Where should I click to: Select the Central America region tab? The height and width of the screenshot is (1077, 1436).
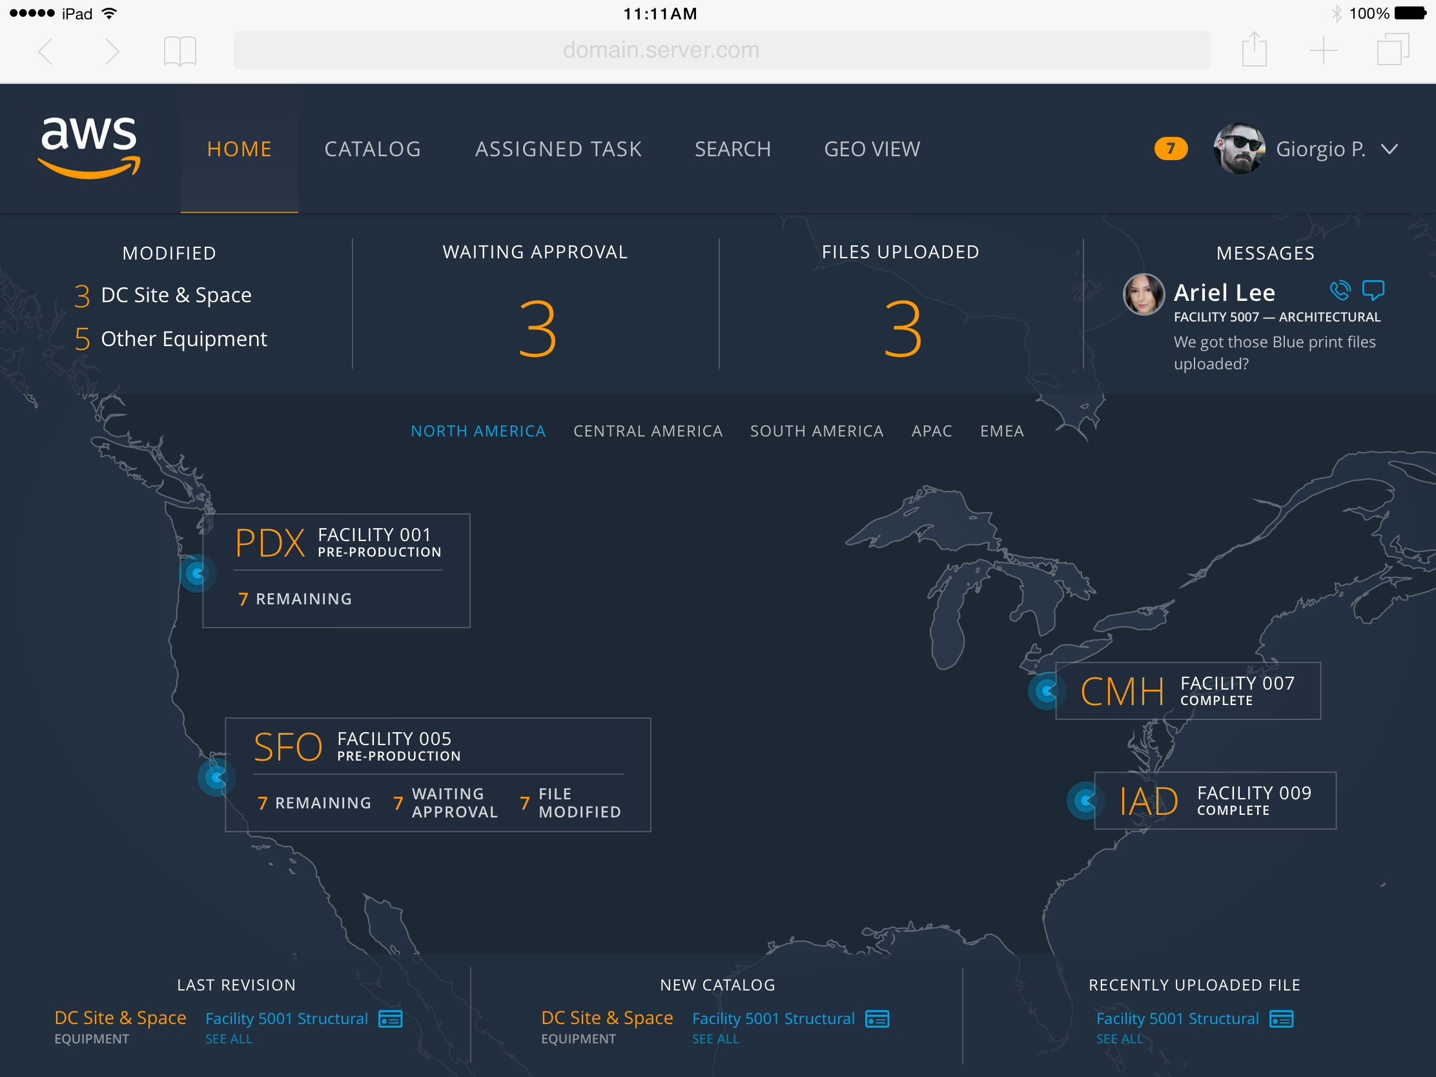pos(648,431)
